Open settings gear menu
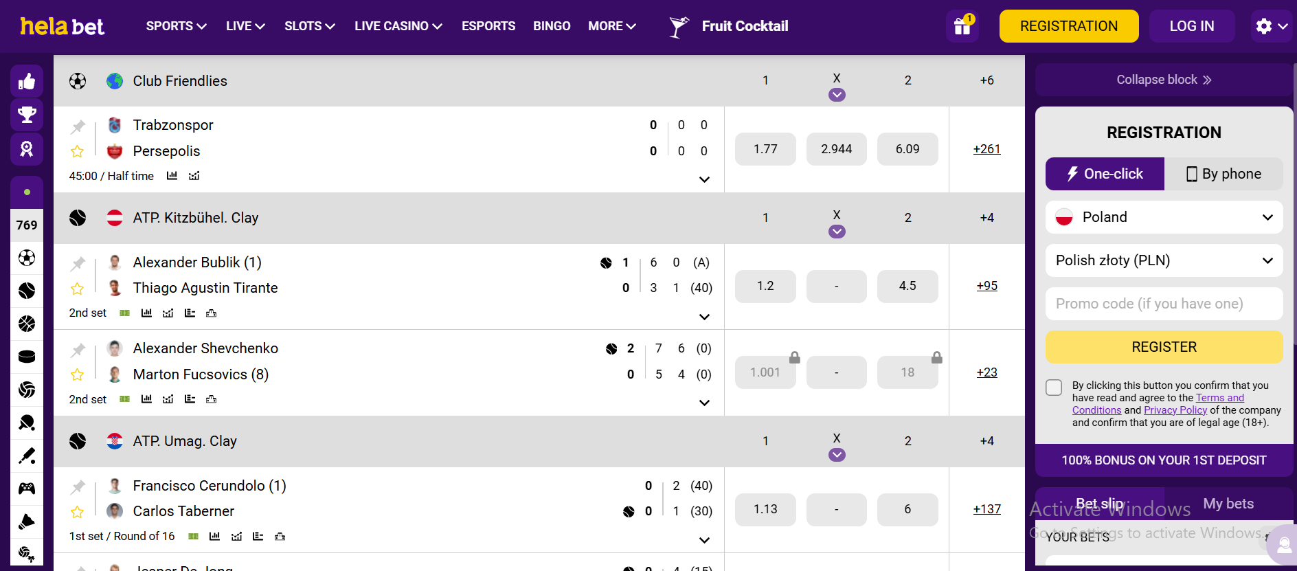 click(1272, 26)
